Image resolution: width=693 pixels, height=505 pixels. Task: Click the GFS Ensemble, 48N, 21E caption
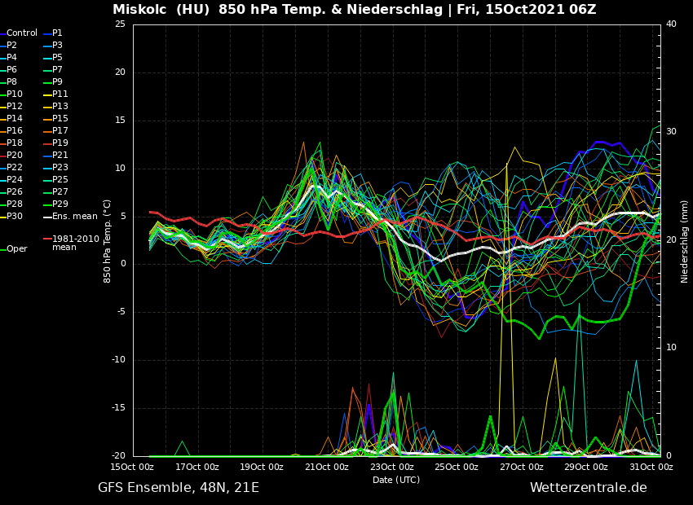pos(179,488)
